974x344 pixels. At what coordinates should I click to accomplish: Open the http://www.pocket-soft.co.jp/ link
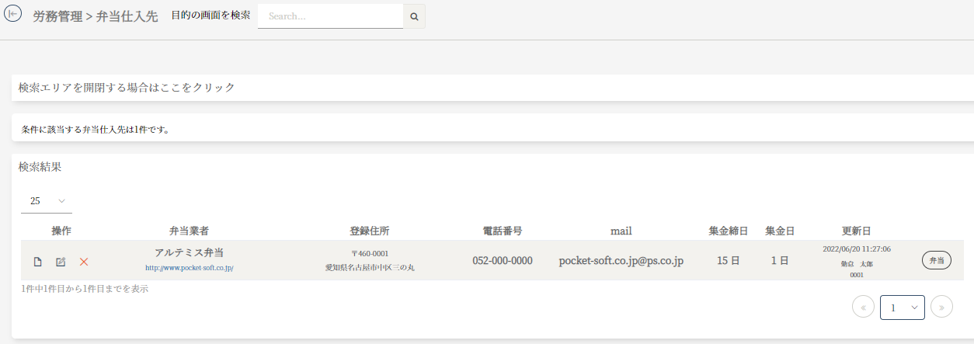click(190, 268)
